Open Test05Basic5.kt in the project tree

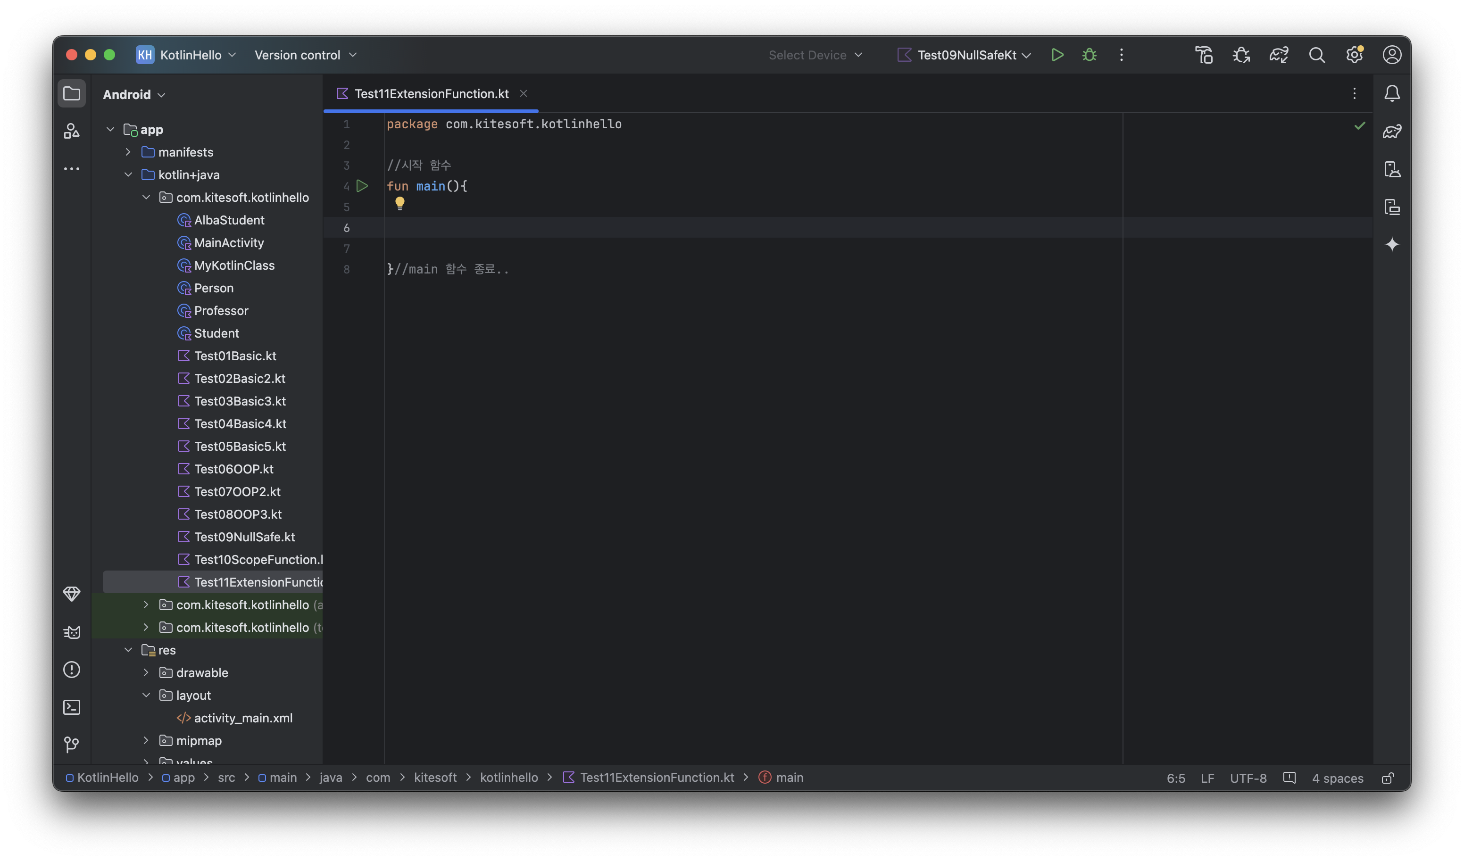point(239,446)
